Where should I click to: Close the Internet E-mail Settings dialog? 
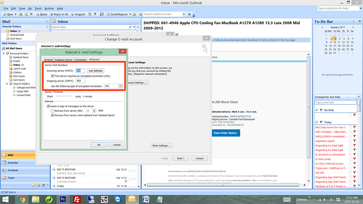click(x=122, y=51)
